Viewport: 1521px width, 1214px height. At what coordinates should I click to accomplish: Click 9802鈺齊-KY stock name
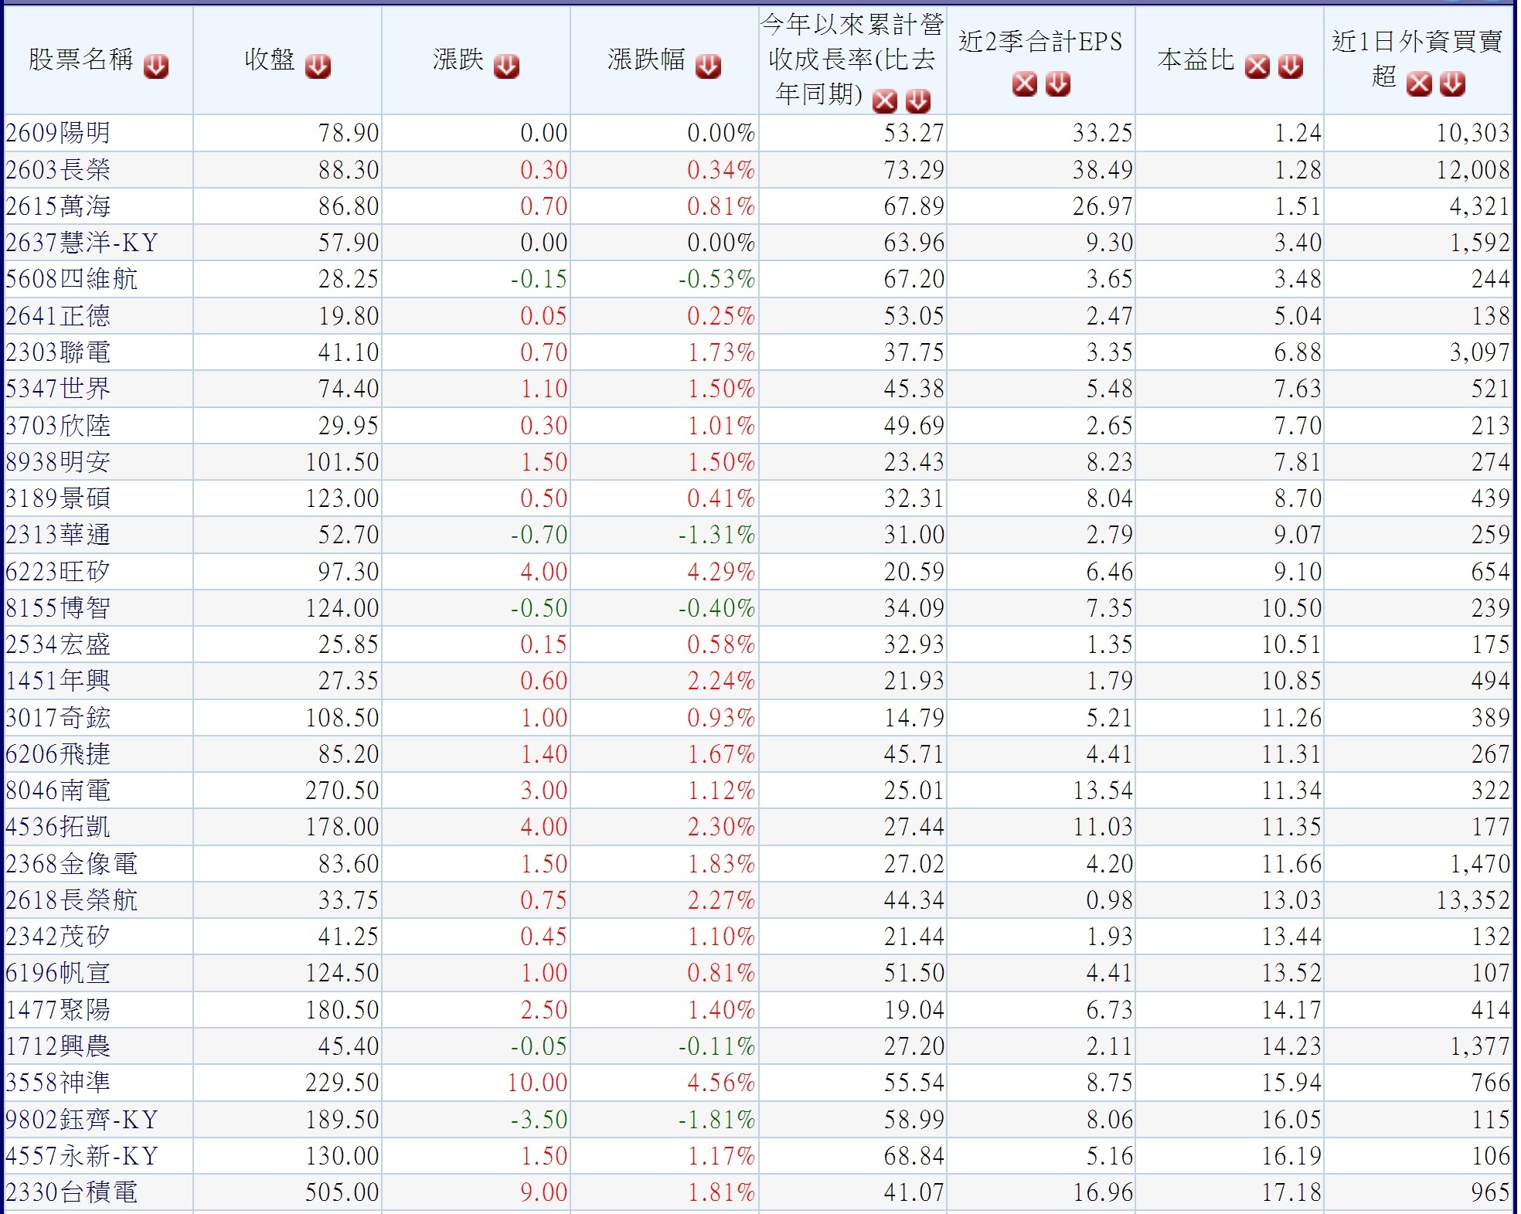[82, 1119]
